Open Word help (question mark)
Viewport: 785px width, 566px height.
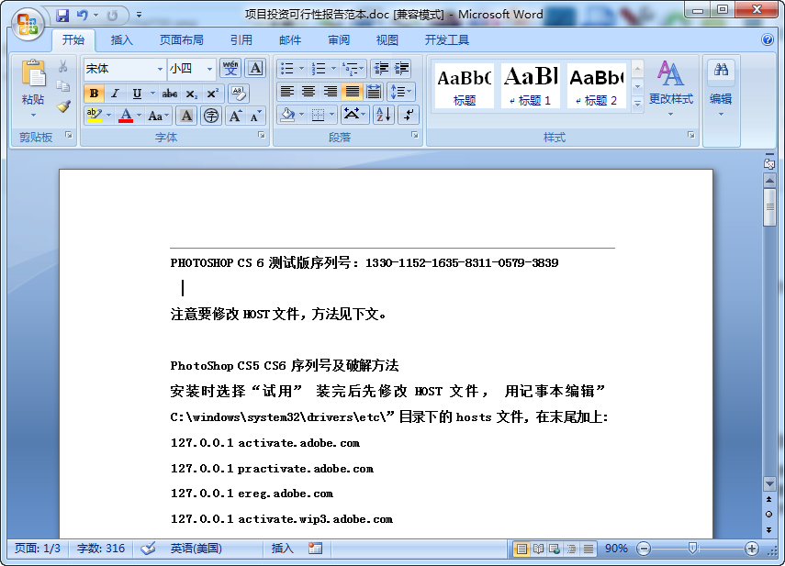[767, 39]
